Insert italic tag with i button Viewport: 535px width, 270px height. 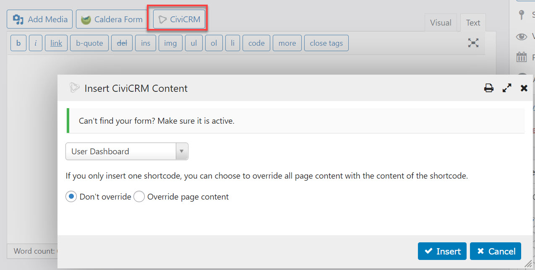[36, 43]
